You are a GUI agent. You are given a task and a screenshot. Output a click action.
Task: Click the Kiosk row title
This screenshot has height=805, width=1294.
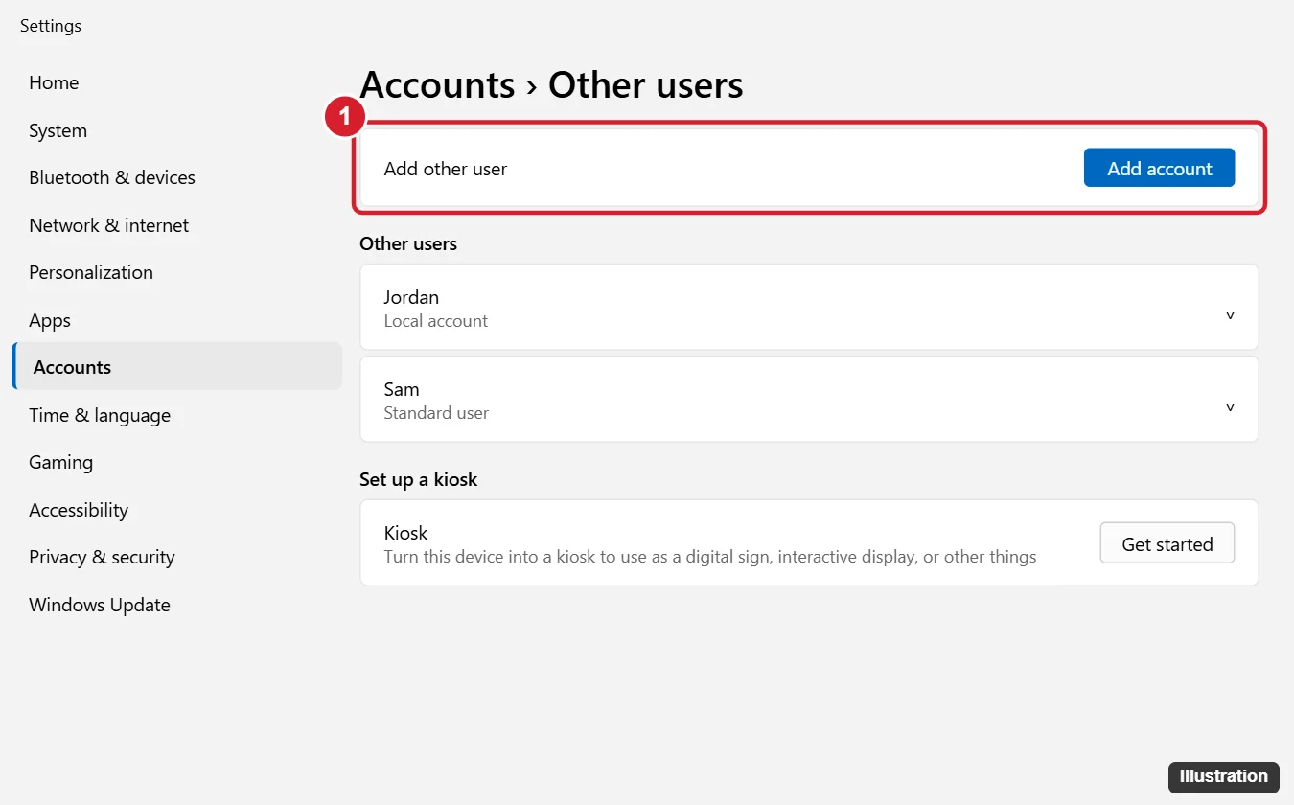click(405, 533)
